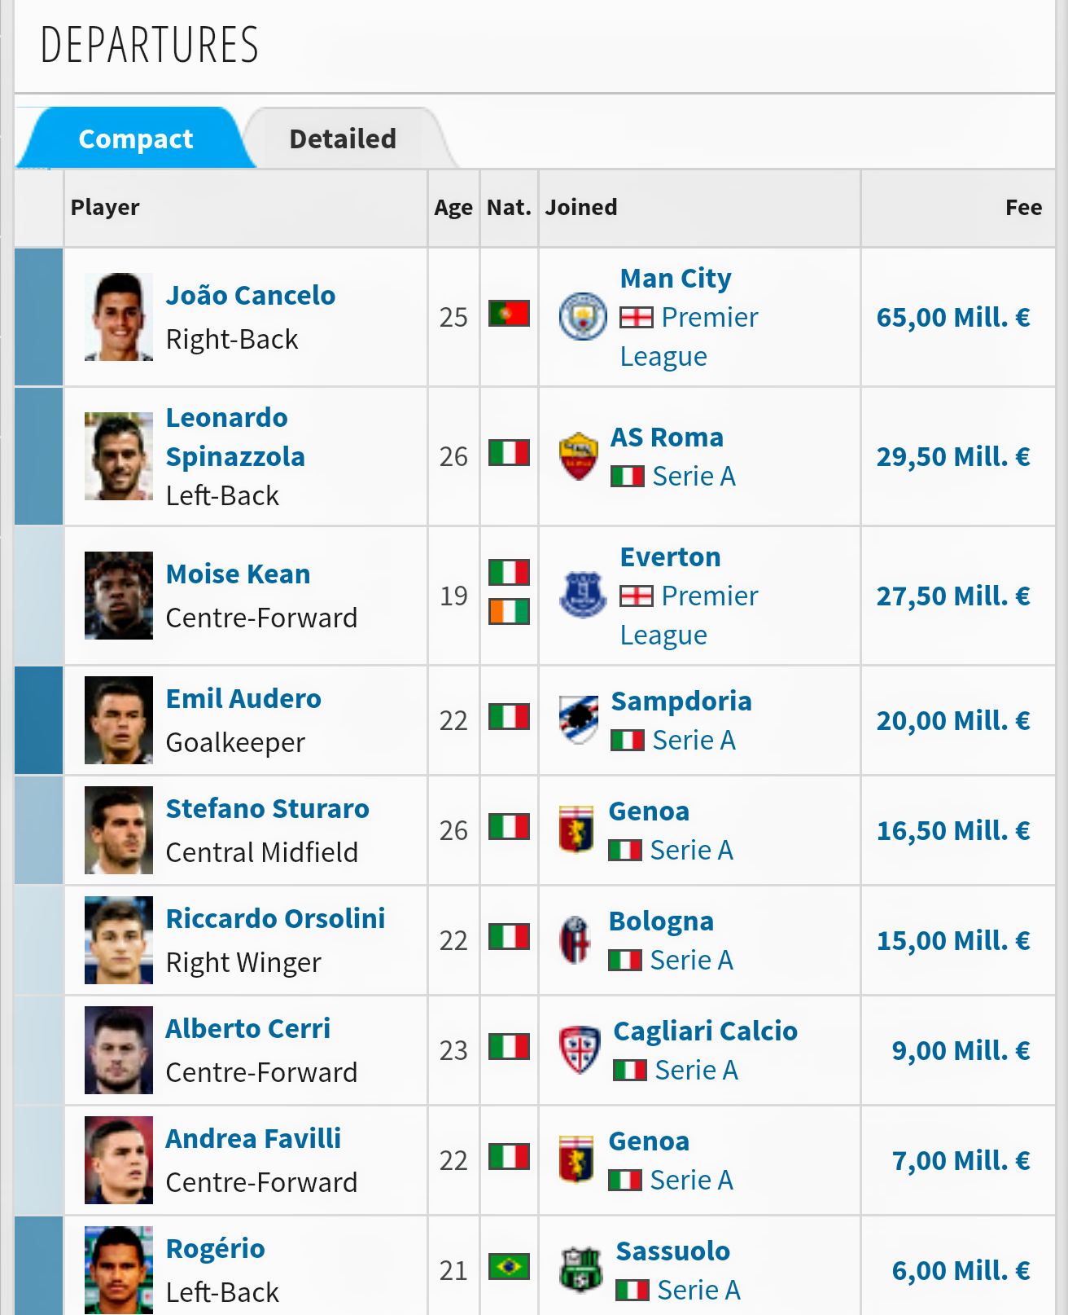Click the Brazil flag in Rogério's row
1068x1315 pixels.
click(x=509, y=1267)
